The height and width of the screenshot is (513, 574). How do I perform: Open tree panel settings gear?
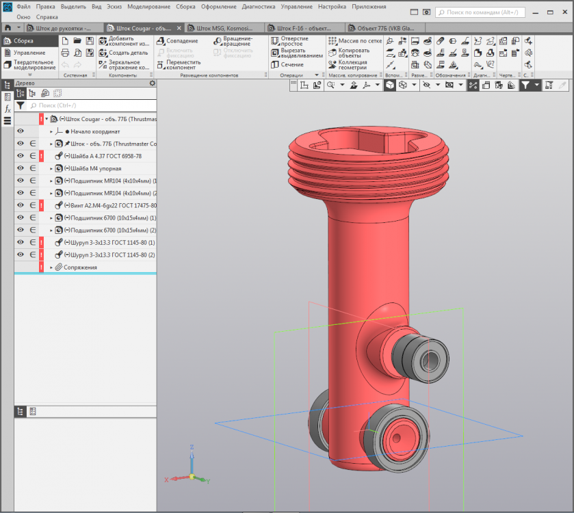(x=152, y=83)
